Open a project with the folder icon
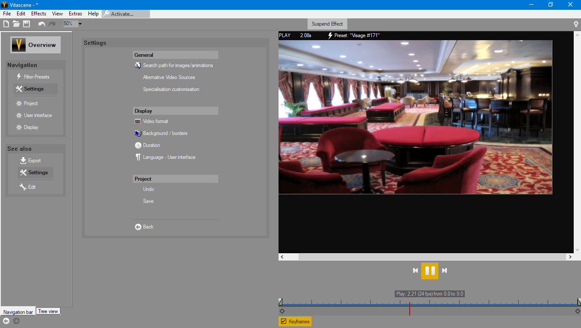This screenshot has width=581, height=328. point(16,24)
